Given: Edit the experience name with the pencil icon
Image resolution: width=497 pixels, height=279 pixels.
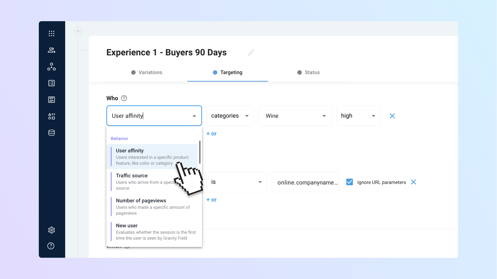Looking at the screenshot, I should point(251,52).
